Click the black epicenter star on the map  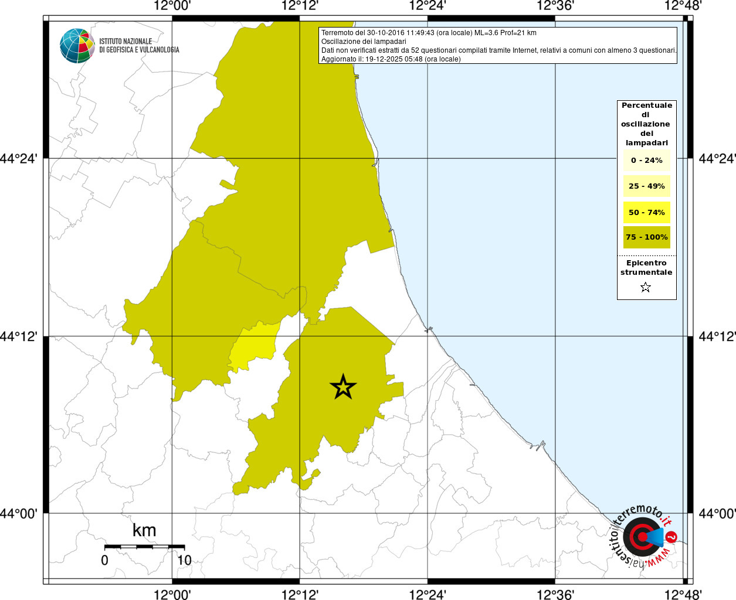click(x=343, y=387)
